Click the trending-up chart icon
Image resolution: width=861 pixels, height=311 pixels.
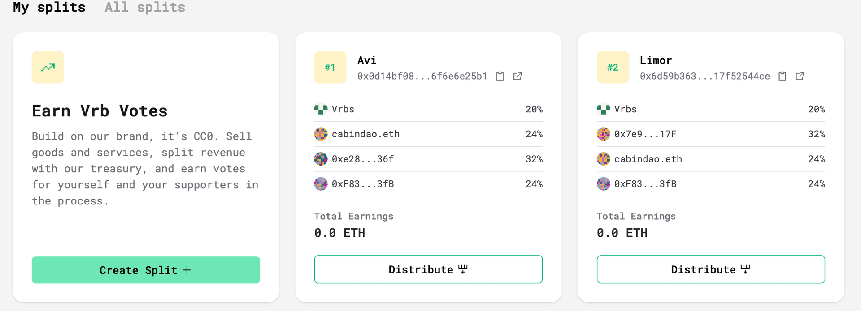point(48,68)
